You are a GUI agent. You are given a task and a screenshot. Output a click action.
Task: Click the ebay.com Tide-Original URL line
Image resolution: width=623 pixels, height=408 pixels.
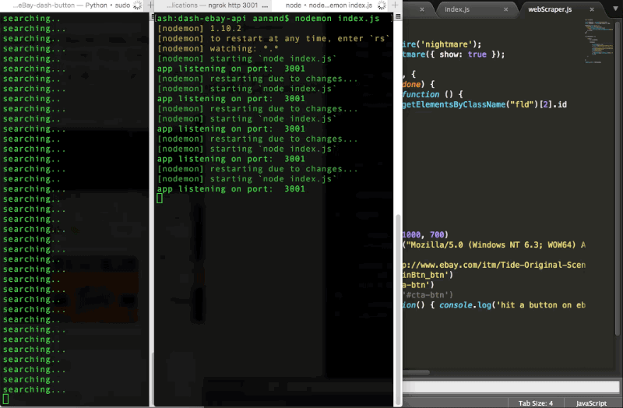pyautogui.click(x=494, y=265)
